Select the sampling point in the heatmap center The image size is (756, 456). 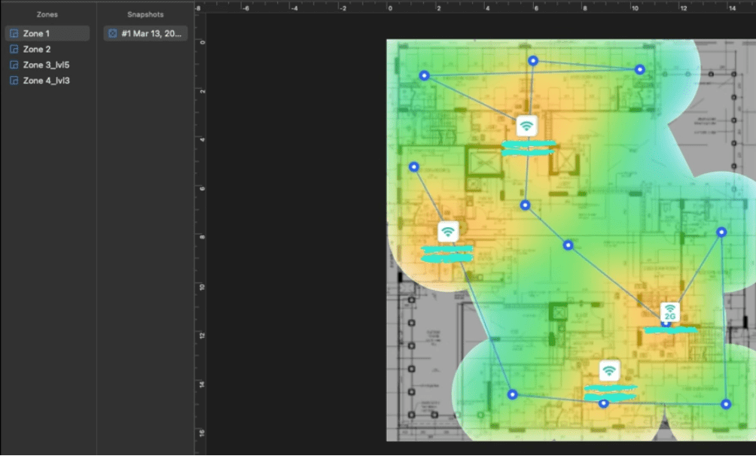click(568, 245)
